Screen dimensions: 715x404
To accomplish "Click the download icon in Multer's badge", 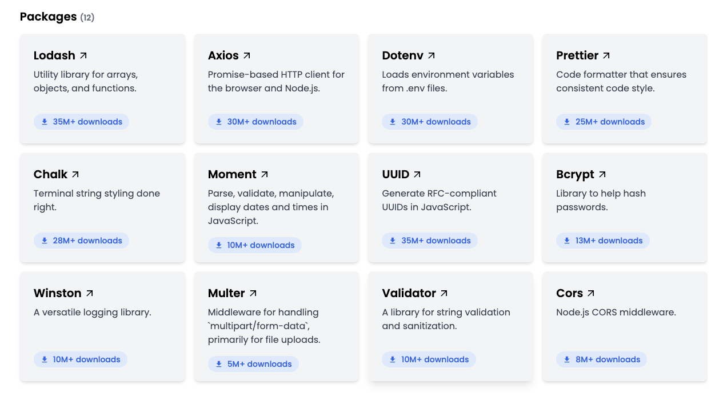I will [219, 364].
